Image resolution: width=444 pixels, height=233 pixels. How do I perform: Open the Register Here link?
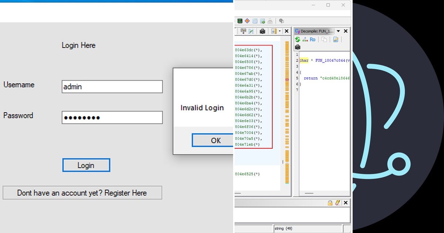pyautogui.click(x=82, y=193)
